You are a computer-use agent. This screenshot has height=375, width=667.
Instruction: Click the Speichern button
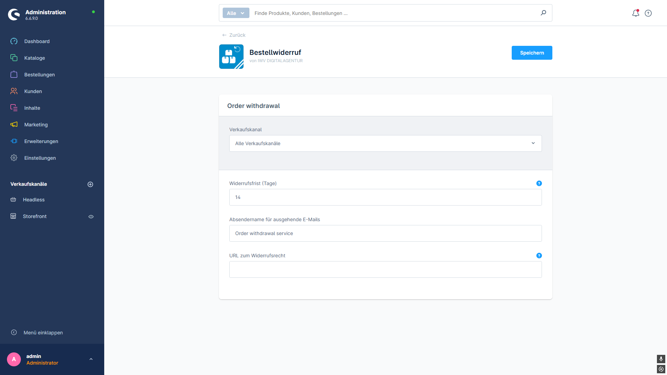532,53
